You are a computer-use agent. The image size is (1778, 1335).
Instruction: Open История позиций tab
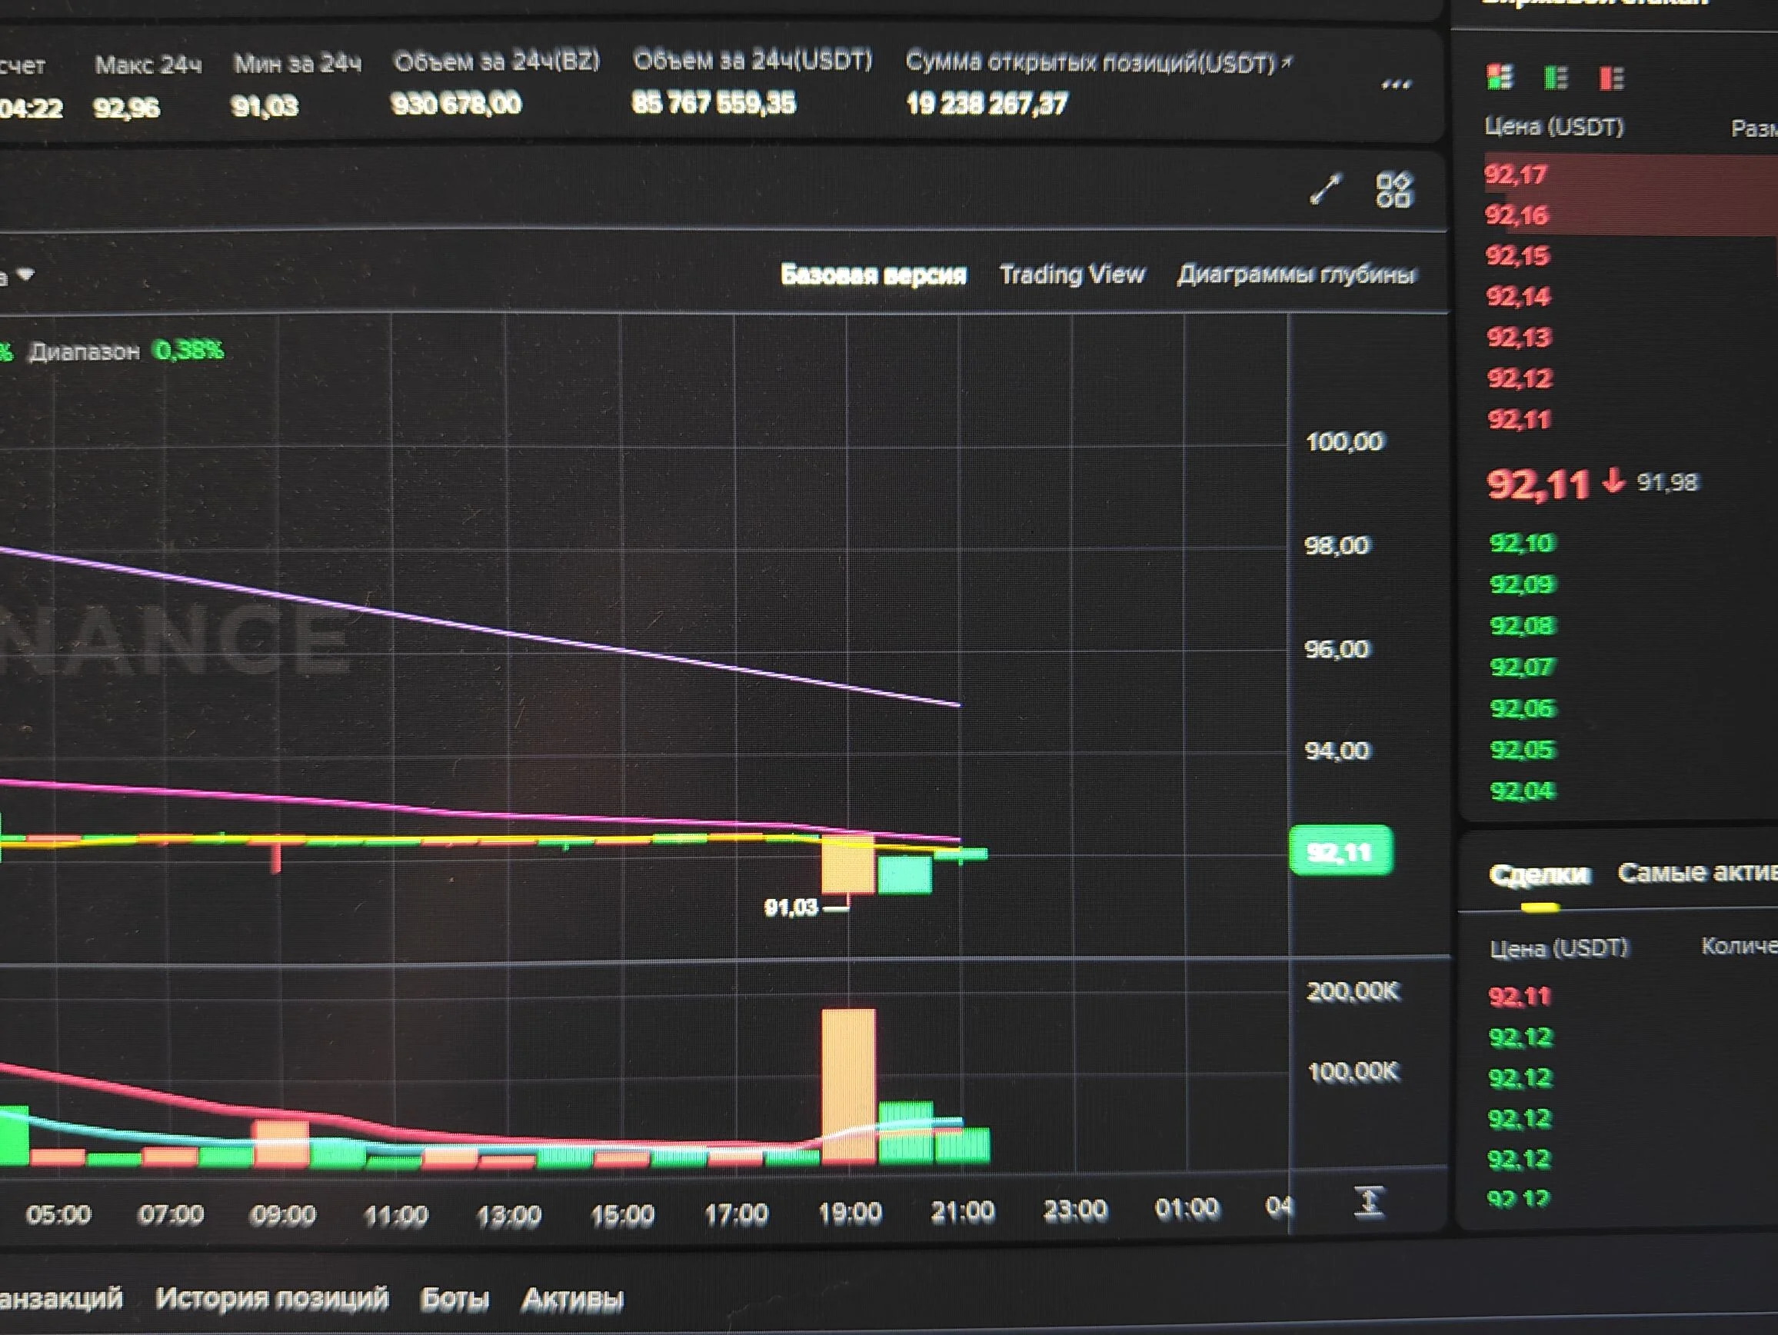click(x=271, y=1298)
